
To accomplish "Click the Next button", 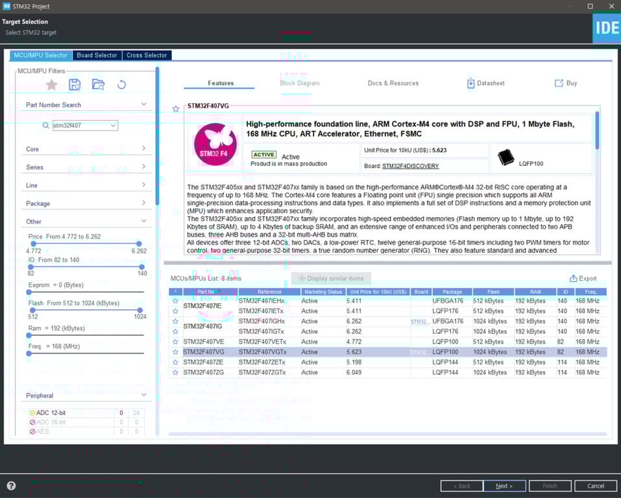I will tap(504, 486).
